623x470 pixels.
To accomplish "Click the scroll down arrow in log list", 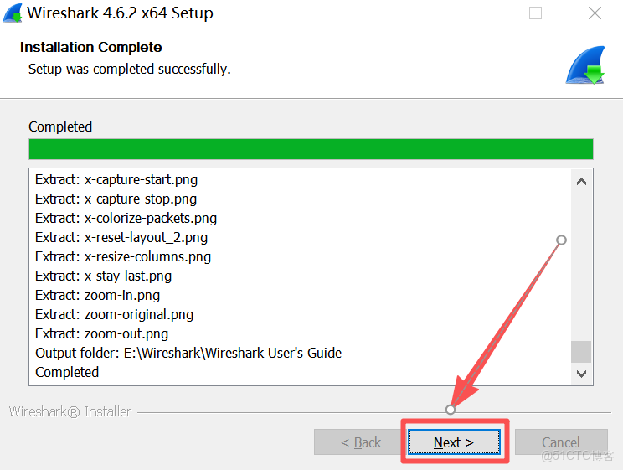I will (581, 374).
